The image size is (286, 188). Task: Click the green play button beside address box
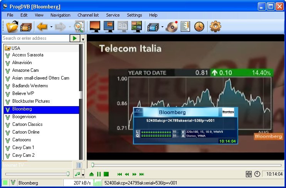point(75,38)
